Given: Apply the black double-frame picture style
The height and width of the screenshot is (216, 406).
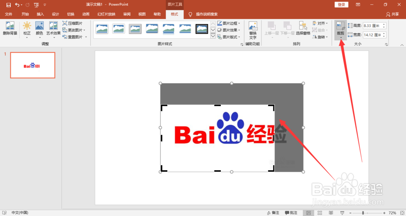Looking at the screenshot, I should 202,29.
